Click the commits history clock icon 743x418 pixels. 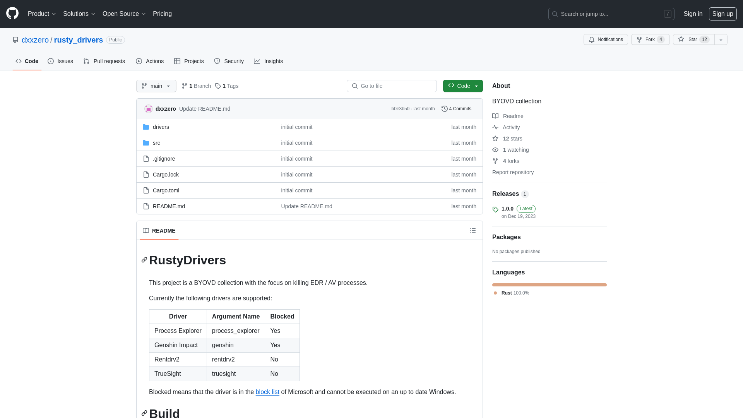pos(445,109)
